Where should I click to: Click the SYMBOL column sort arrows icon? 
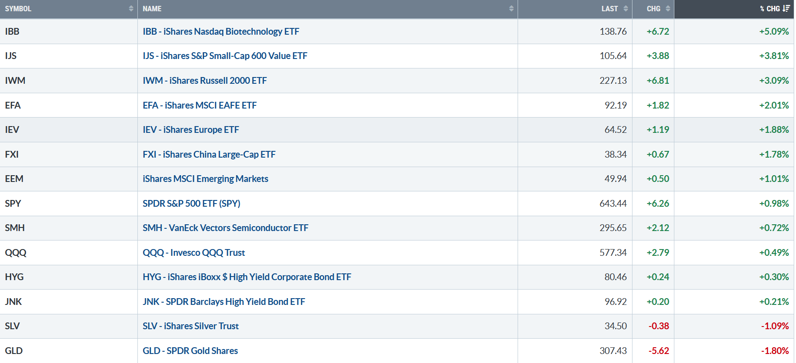pyautogui.click(x=131, y=9)
